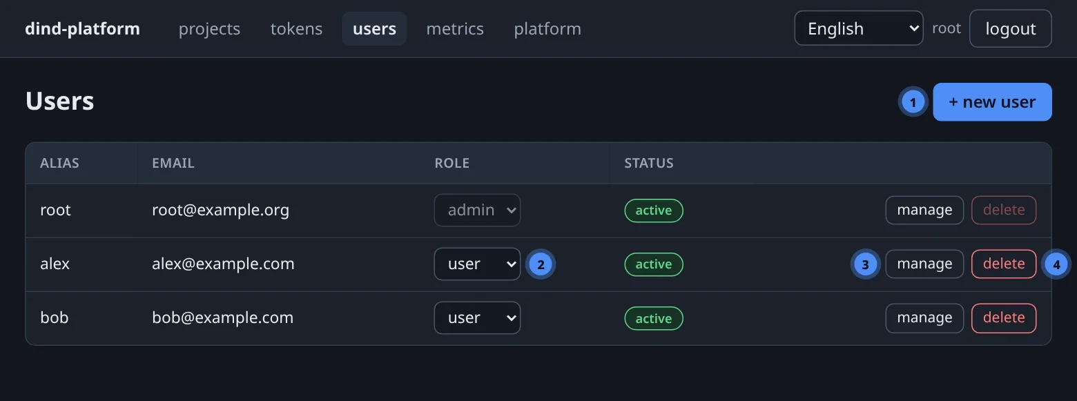The height and width of the screenshot is (401, 1077).
Task: Manage the root user
Action: click(x=924, y=210)
